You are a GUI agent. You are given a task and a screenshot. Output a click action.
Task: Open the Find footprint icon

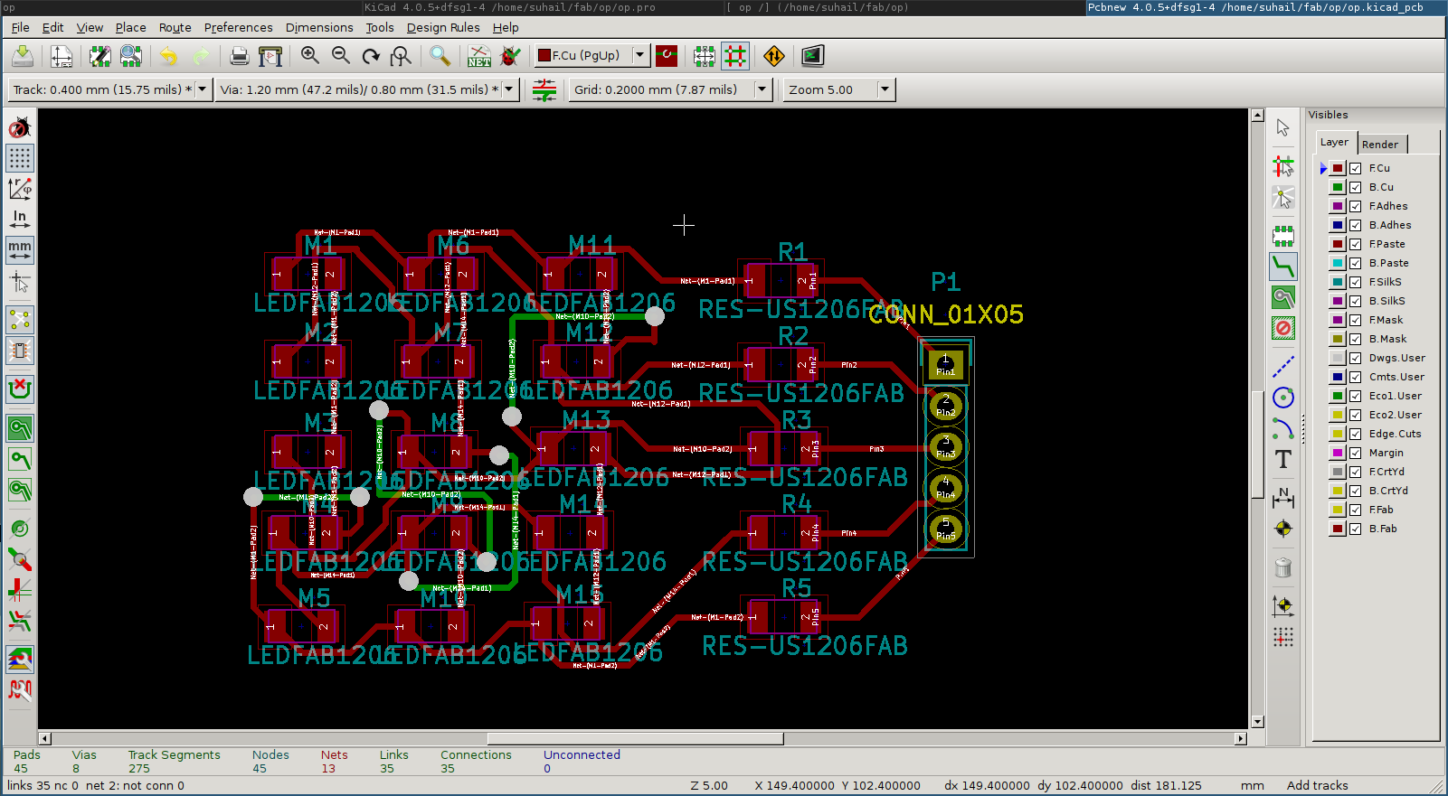click(440, 56)
